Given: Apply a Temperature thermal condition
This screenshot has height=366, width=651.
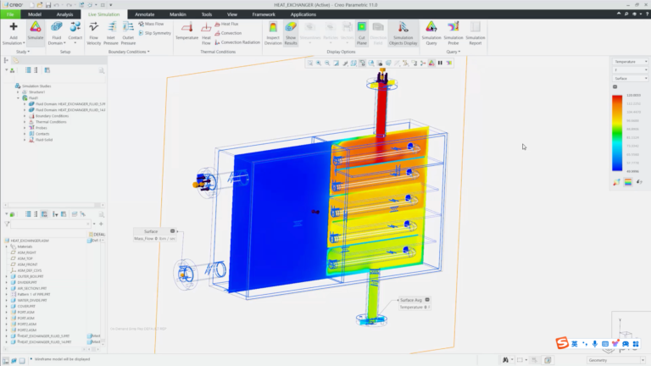Looking at the screenshot, I should click(186, 31).
